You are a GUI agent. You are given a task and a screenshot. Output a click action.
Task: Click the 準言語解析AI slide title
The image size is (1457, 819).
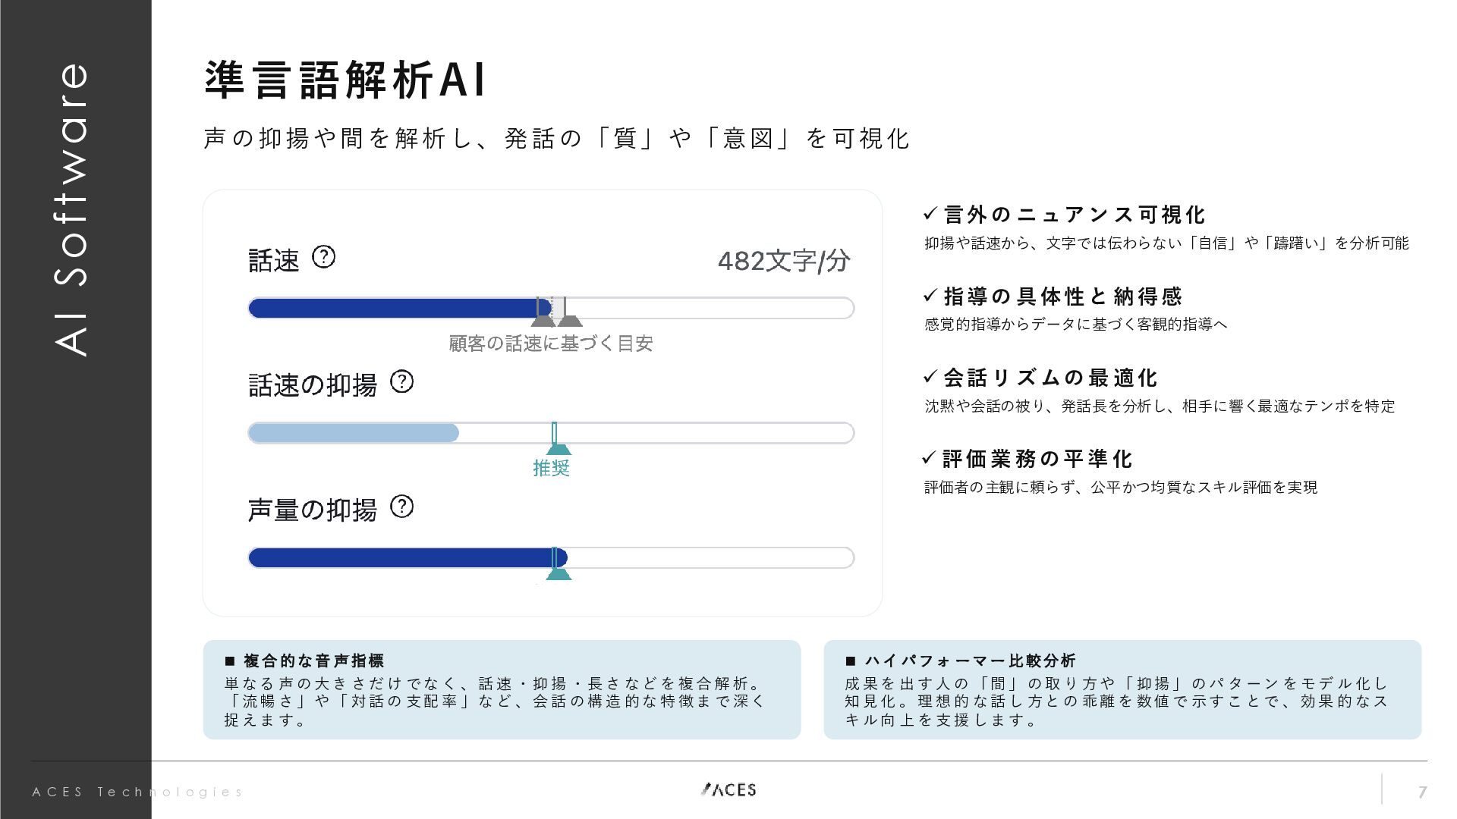coord(345,80)
